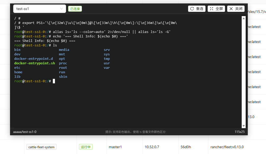Click the green 已连接 status tag
Screen dimensions: 266x154
coord(75,9)
